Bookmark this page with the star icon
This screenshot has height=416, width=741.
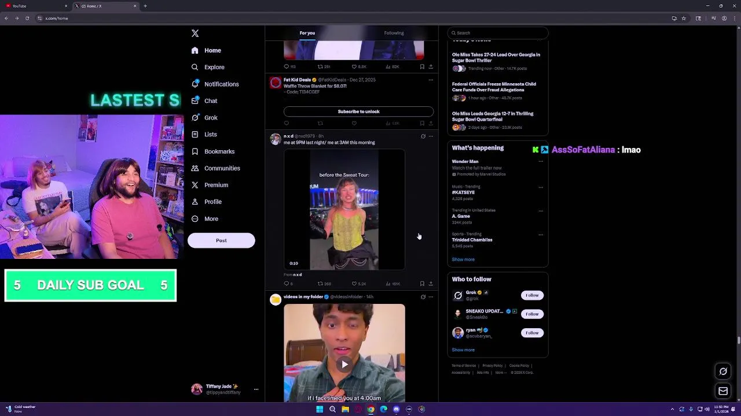(684, 18)
